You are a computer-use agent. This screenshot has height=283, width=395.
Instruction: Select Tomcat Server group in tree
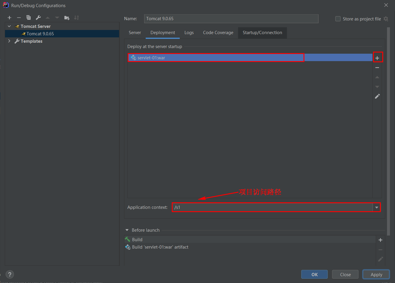pos(62,26)
